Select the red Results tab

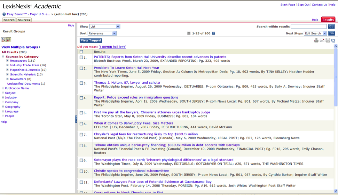pyautogui.click(x=328, y=20)
